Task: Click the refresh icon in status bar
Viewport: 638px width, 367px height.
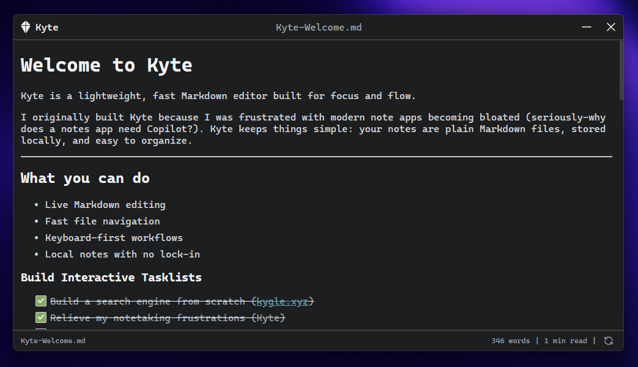Action: click(608, 341)
